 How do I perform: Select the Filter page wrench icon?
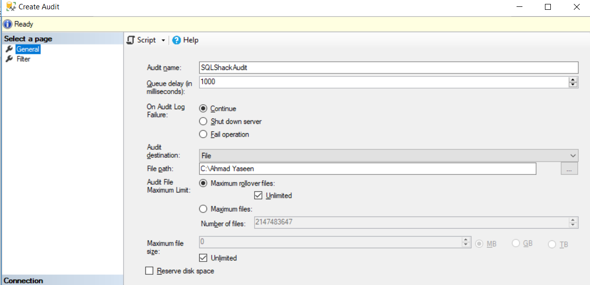[x=9, y=59]
